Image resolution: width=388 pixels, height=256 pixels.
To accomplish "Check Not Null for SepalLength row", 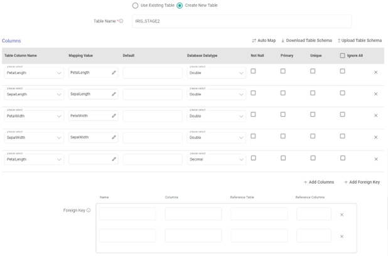I will 253,93.
